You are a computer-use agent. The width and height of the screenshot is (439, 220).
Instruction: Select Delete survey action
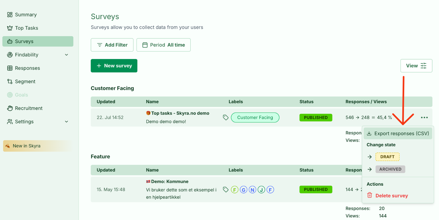click(392, 196)
